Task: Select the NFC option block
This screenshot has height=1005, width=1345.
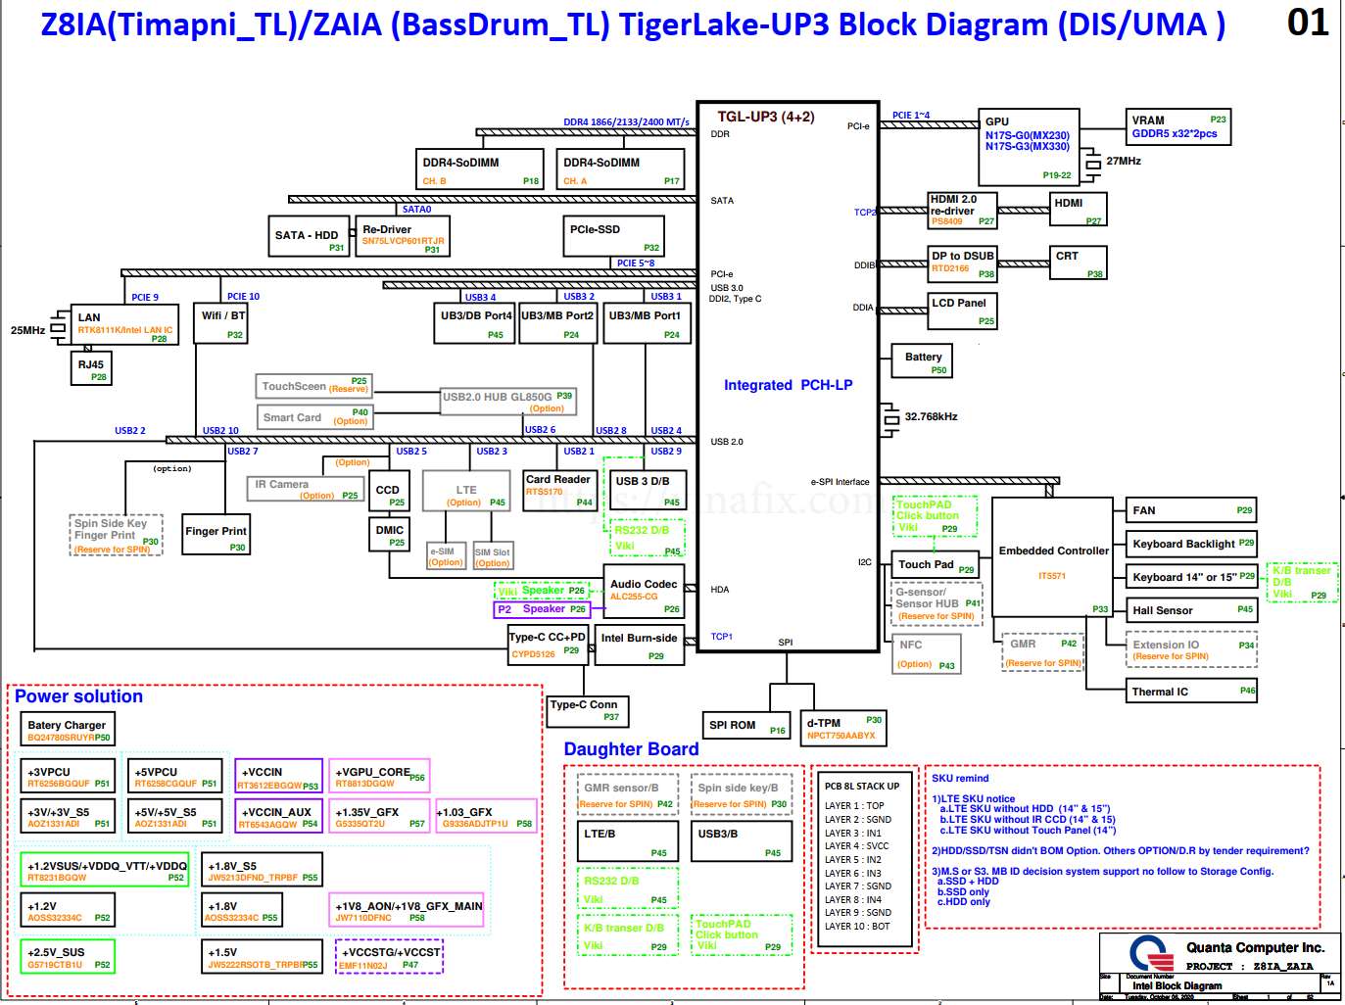Action: (928, 654)
